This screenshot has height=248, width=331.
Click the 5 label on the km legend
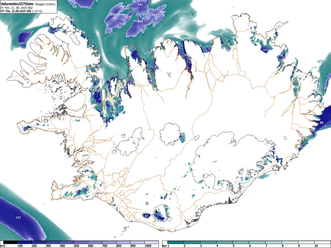pyautogui.click(x=234, y=246)
